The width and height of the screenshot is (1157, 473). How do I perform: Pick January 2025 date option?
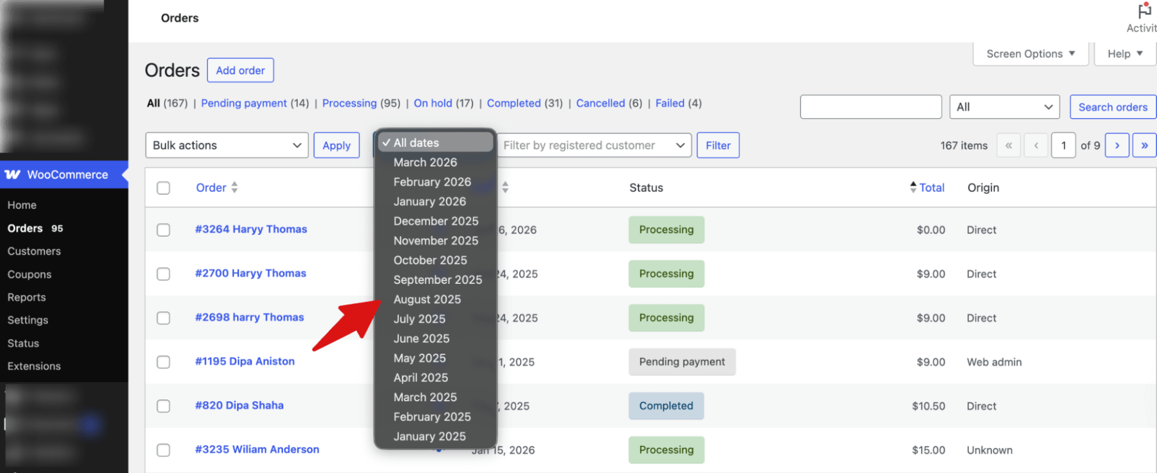(x=429, y=437)
